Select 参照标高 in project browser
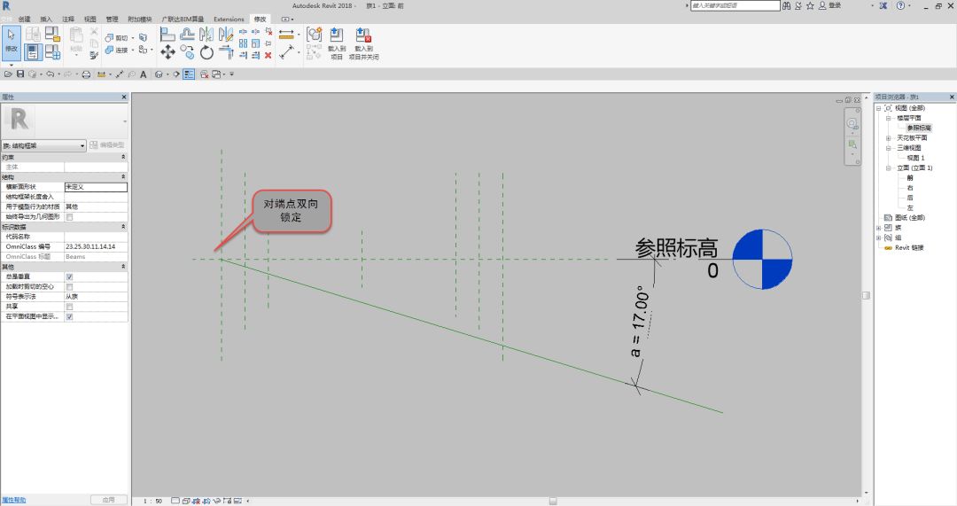The image size is (957, 506). click(919, 128)
